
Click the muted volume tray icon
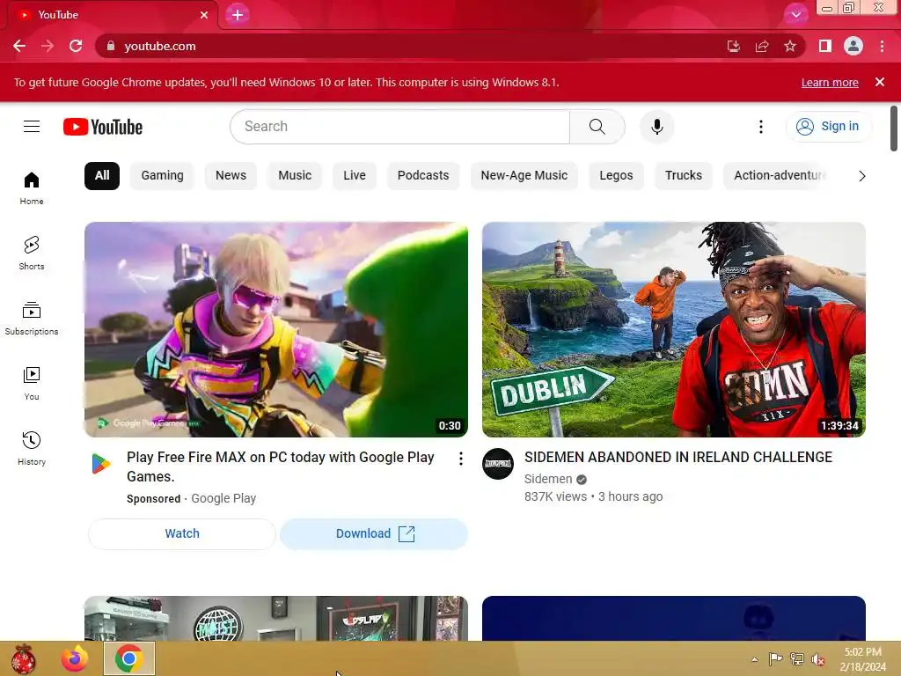[x=817, y=659]
